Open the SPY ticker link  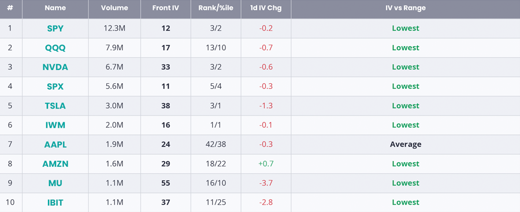(55, 28)
